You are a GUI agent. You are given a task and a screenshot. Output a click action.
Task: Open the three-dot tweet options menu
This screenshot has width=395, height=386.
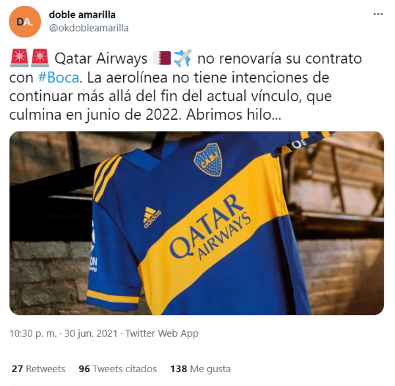378,14
